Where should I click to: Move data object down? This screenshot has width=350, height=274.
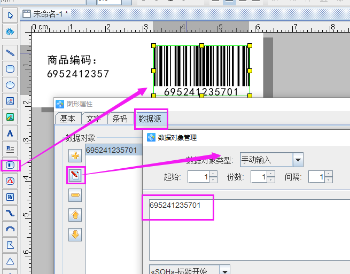(x=75, y=234)
